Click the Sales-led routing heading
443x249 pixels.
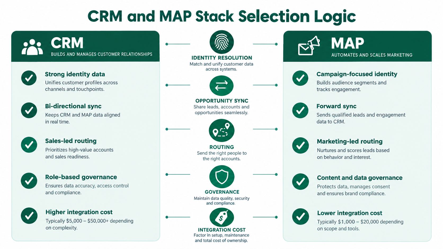point(71,141)
